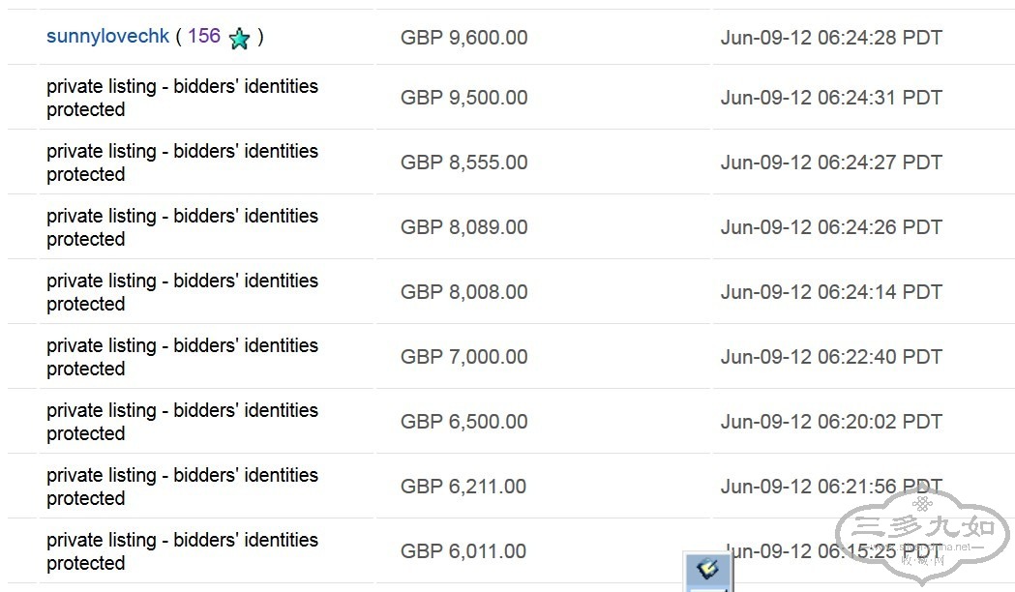This screenshot has height=592, width=1015.
Task: Click private listing text beside GBP 9,500.00
Action: click(x=182, y=98)
